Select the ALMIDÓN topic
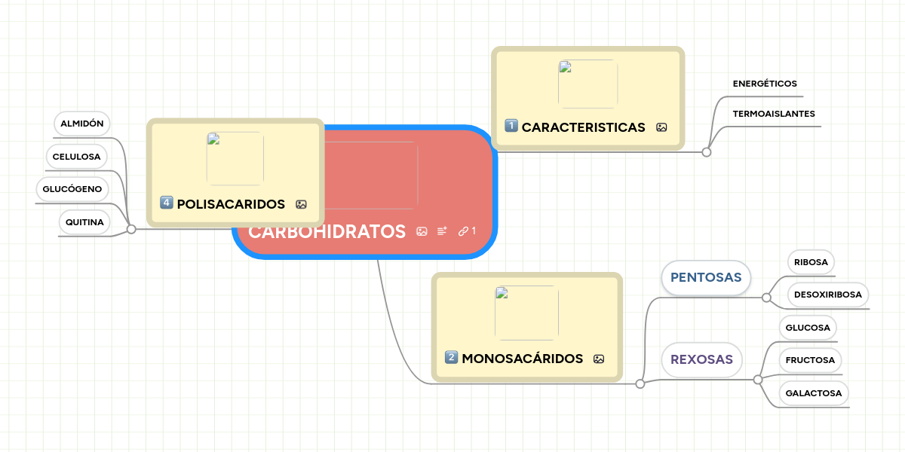This screenshot has width=905, height=452. 82,123
